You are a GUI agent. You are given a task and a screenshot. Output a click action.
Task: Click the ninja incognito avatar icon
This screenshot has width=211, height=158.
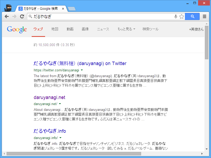pos(8,8)
